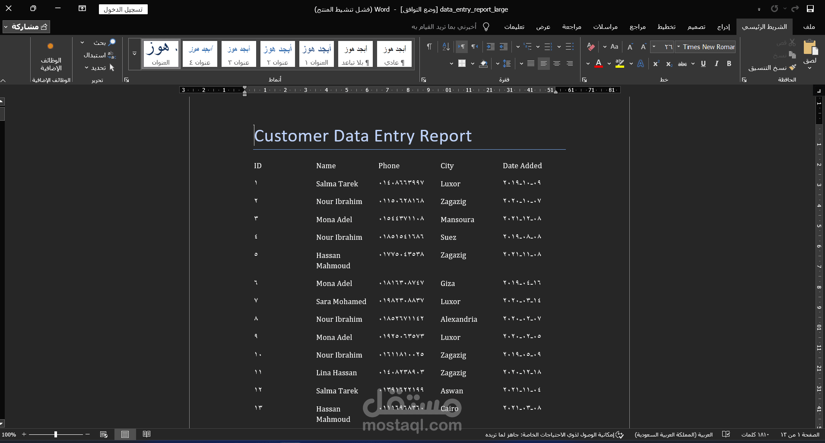Expand the تحديد select dropdown
The height and width of the screenshot is (443, 825).
(86, 68)
